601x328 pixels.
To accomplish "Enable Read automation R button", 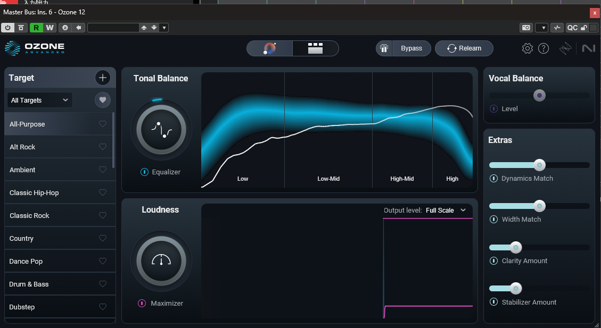I will point(36,28).
